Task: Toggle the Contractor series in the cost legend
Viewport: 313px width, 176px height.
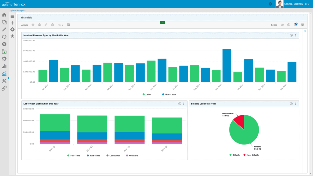Action: coord(113,155)
